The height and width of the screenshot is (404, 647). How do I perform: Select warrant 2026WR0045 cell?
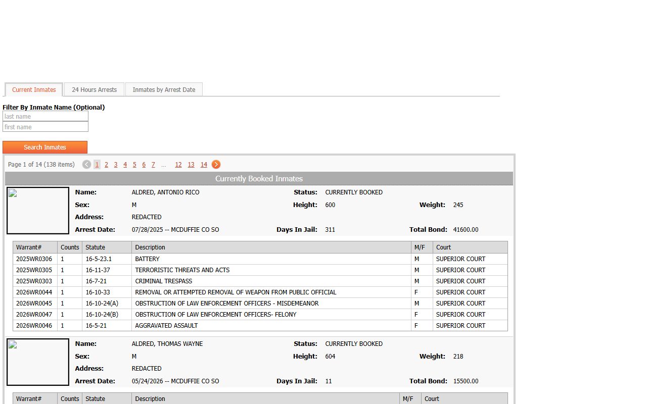35,304
